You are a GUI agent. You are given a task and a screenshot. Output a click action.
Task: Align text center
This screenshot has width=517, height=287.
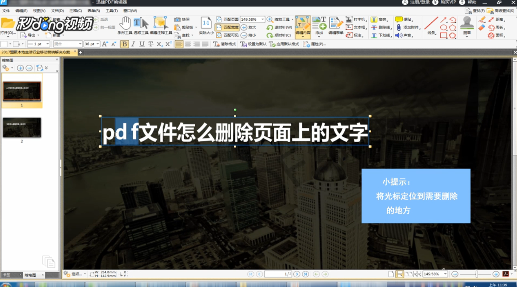click(188, 44)
